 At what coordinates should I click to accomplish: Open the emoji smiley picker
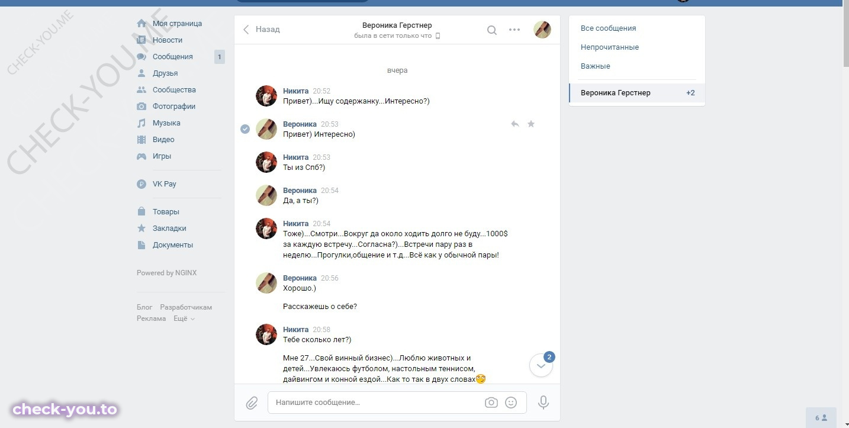(x=511, y=403)
